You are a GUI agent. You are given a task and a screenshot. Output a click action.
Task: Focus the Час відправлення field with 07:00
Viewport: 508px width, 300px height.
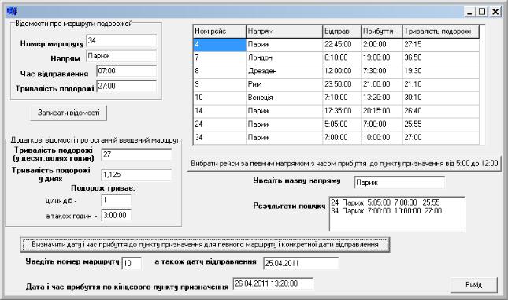coord(126,72)
